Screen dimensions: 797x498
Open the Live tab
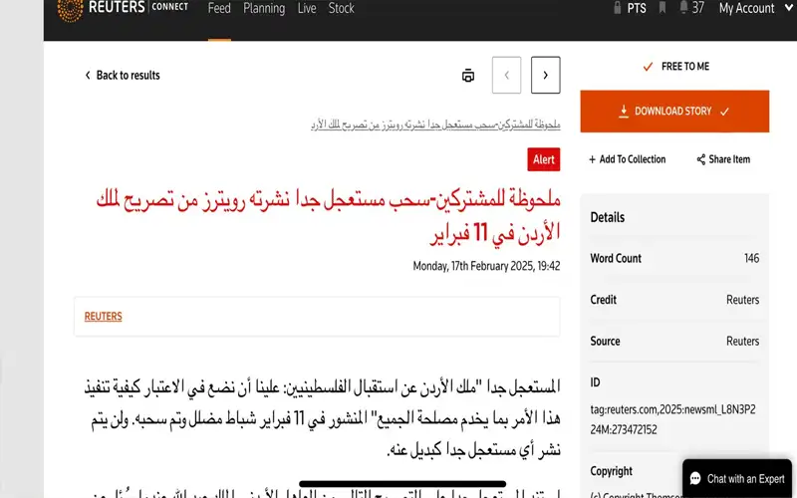tap(307, 8)
